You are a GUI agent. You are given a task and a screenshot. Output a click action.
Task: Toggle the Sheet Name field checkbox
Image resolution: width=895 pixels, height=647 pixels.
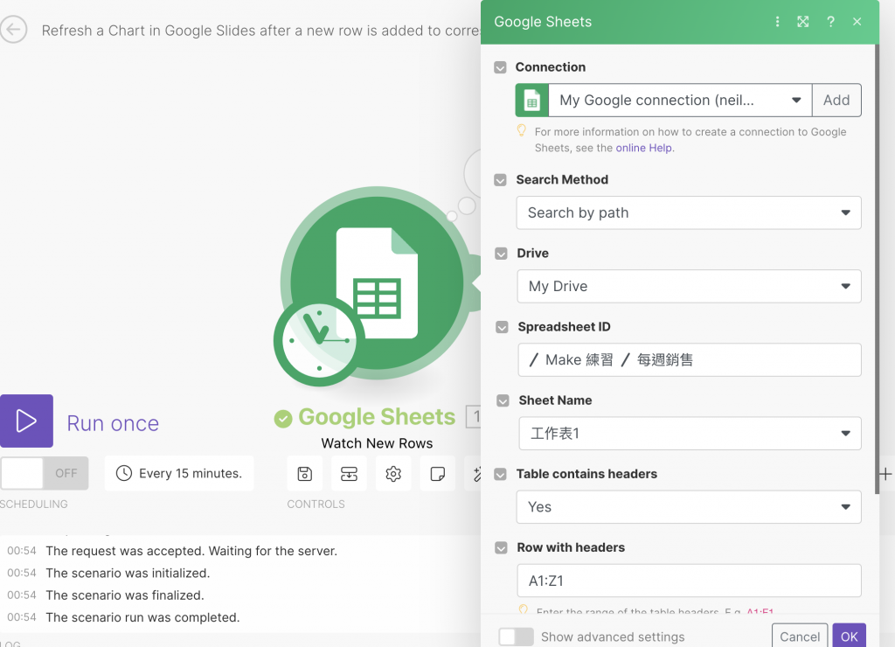[503, 400]
